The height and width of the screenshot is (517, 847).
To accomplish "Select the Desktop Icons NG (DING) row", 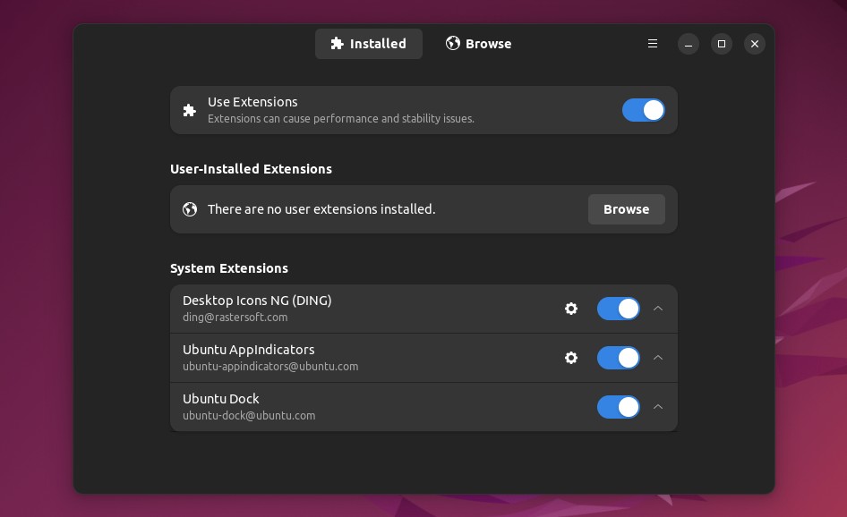I will [x=423, y=309].
